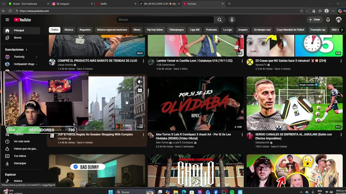
Task: Reload the page in the browser
Action: click(x=10, y=11)
